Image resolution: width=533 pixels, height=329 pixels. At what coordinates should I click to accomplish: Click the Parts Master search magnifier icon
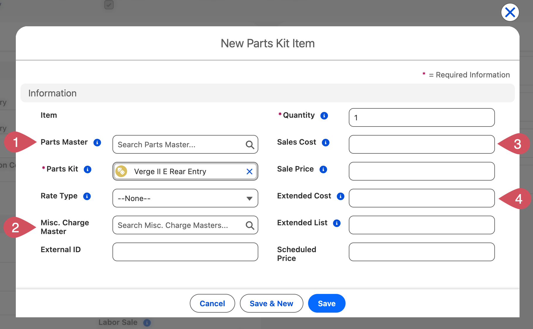pyautogui.click(x=250, y=145)
